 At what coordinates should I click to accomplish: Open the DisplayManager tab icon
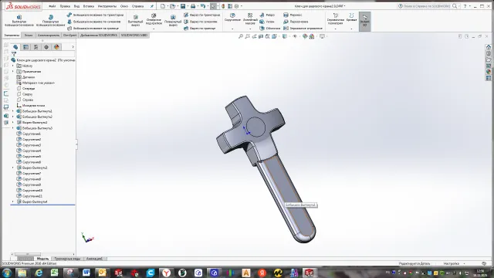pyautogui.click(x=56, y=47)
